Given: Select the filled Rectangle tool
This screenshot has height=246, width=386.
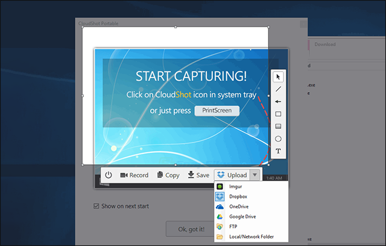Looking at the screenshot, I should tap(278, 126).
